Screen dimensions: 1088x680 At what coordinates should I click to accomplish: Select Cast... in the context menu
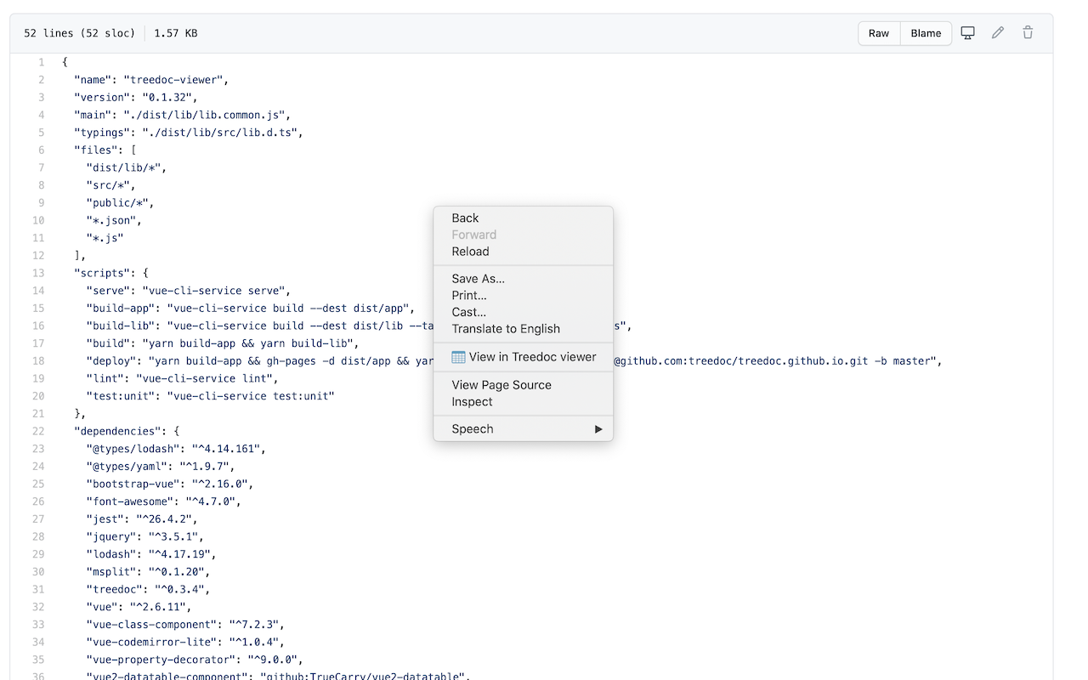pos(523,312)
